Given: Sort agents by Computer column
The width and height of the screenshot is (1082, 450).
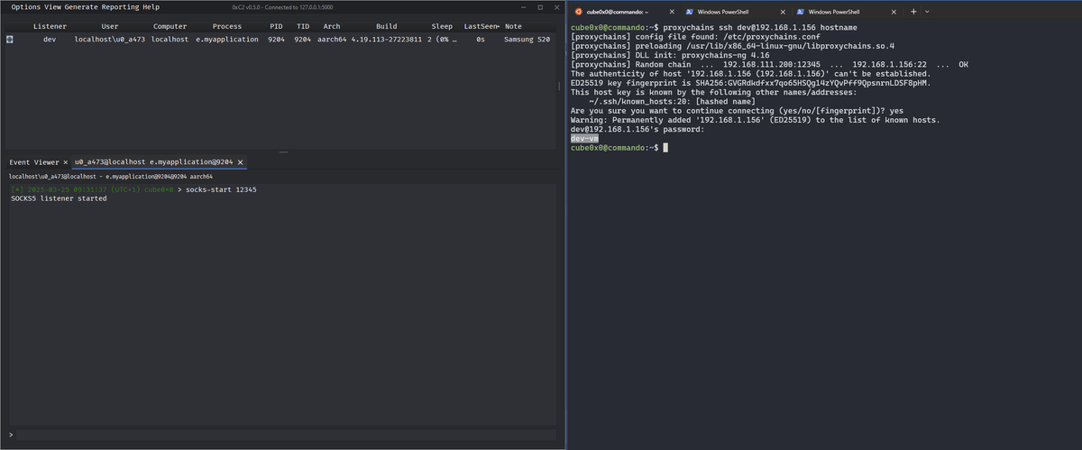Looking at the screenshot, I should coord(170,27).
